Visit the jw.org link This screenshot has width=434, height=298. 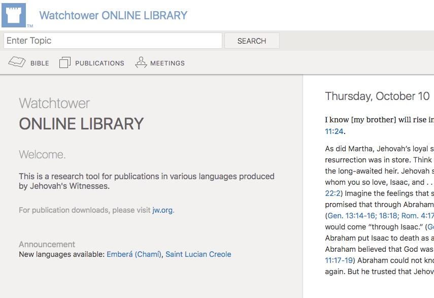click(x=162, y=210)
